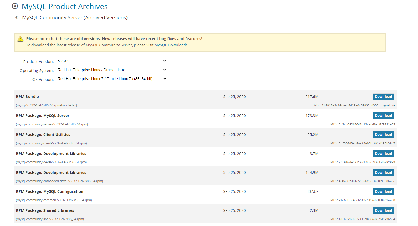The image size is (418, 226).
Task: Click the yellow warning triangle icon
Action: click(20, 39)
